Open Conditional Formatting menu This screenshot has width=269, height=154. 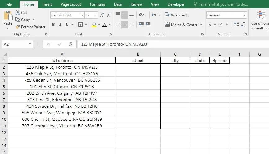click(x=260, y=20)
